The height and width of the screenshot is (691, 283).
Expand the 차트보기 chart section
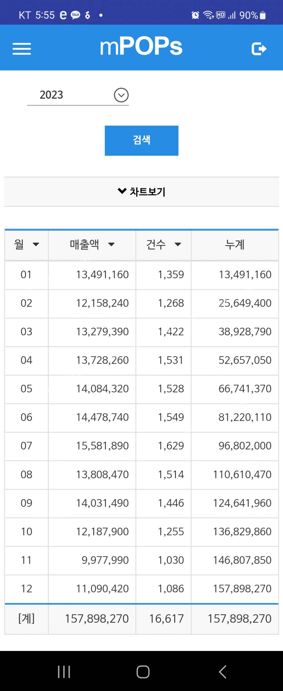point(141,192)
